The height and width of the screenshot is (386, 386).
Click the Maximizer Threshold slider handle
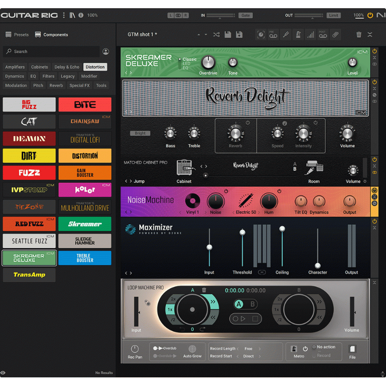click(242, 232)
